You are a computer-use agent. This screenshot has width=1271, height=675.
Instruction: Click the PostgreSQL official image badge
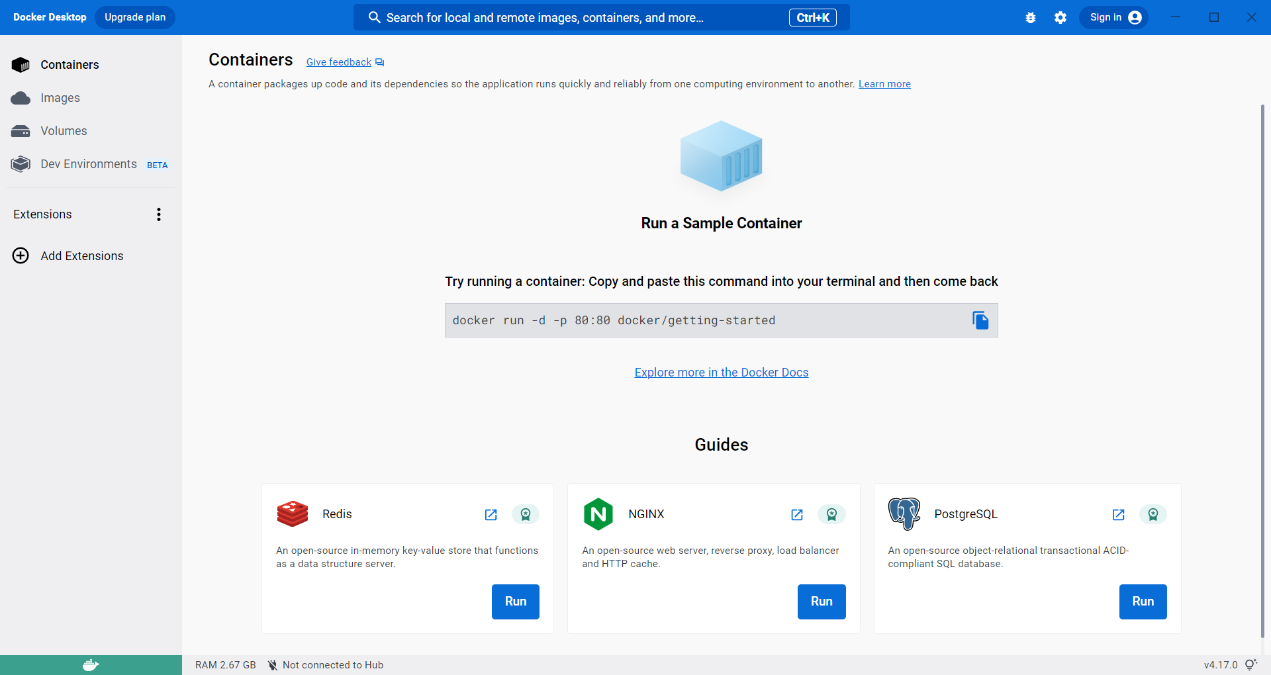[1153, 514]
